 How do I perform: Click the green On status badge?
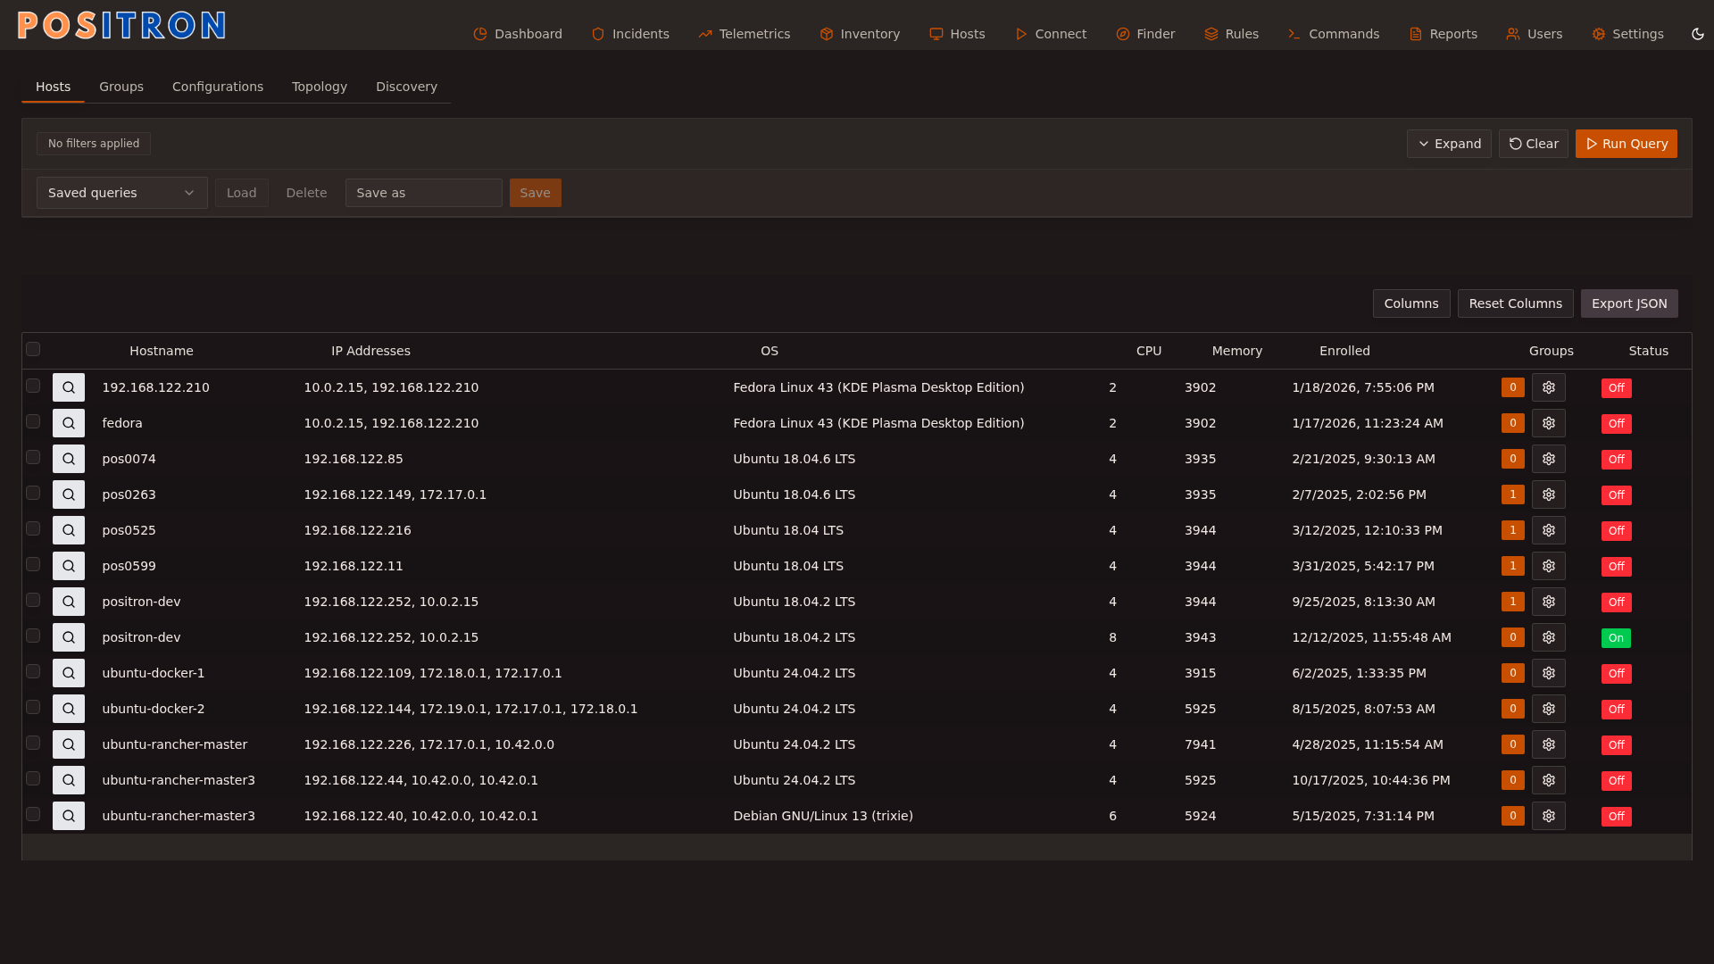[x=1615, y=638]
